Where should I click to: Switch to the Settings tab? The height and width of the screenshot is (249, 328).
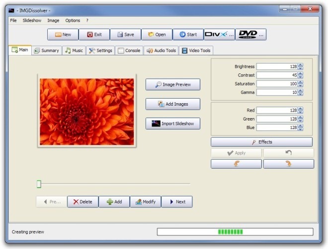pos(100,51)
